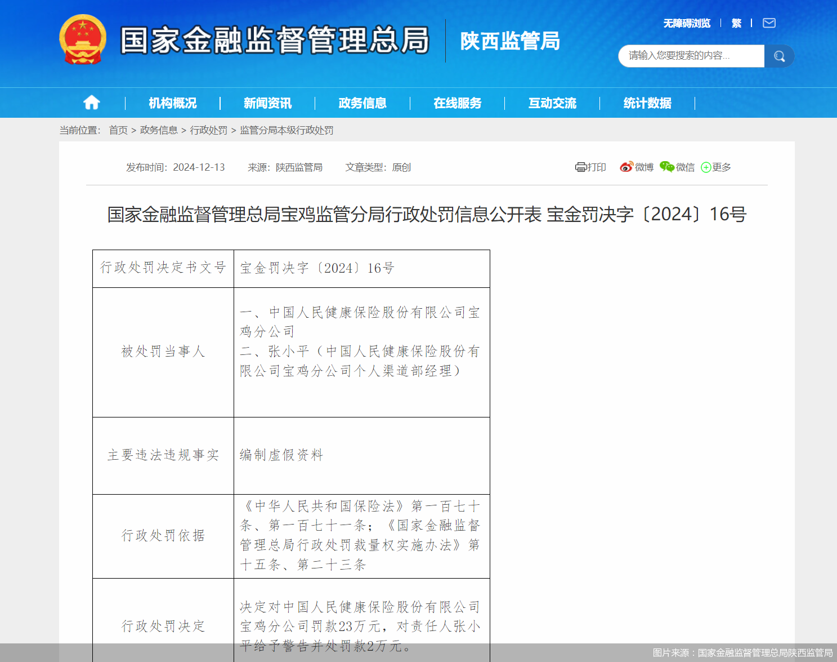
Task: Click the 更多 plus share icon
Action: 716,167
